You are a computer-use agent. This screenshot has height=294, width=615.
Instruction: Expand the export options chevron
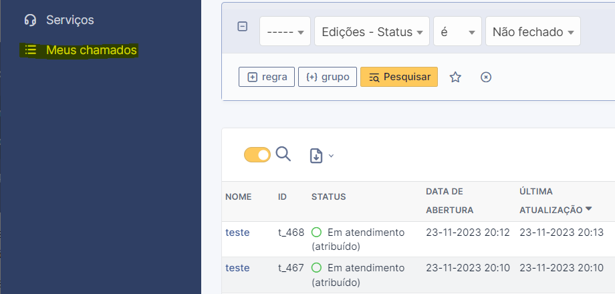coord(331,156)
